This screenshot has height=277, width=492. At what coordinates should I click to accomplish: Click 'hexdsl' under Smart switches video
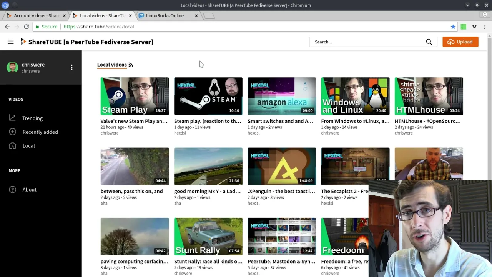tap(253, 133)
